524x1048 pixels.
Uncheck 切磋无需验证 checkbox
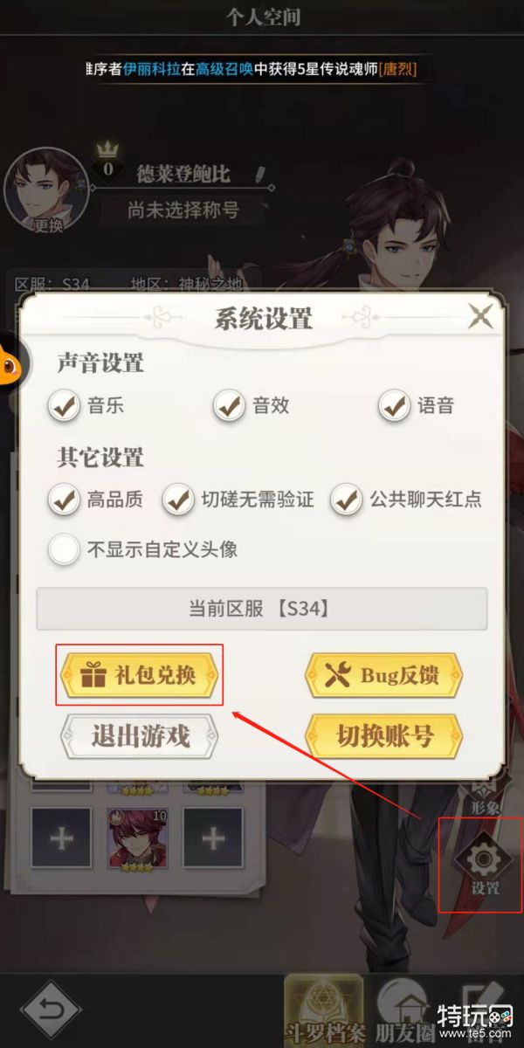coord(179,500)
